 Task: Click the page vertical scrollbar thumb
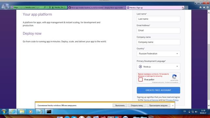point(209,71)
